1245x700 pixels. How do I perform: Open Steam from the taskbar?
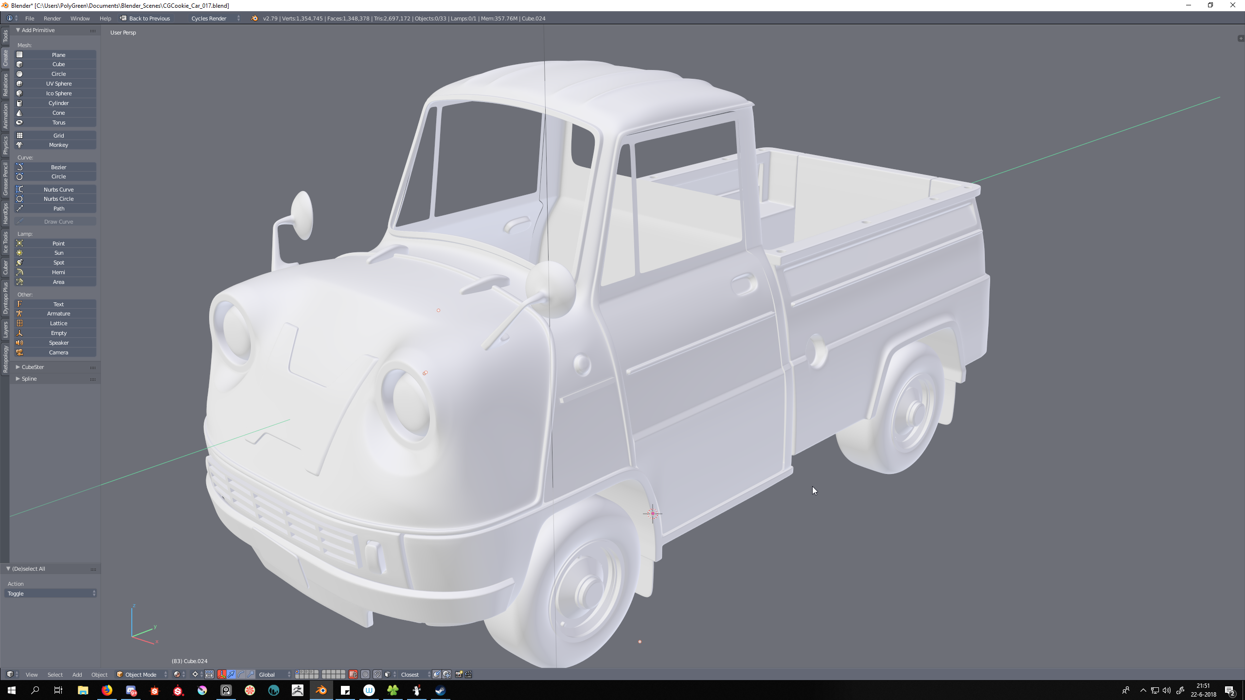tap(440, 690)
